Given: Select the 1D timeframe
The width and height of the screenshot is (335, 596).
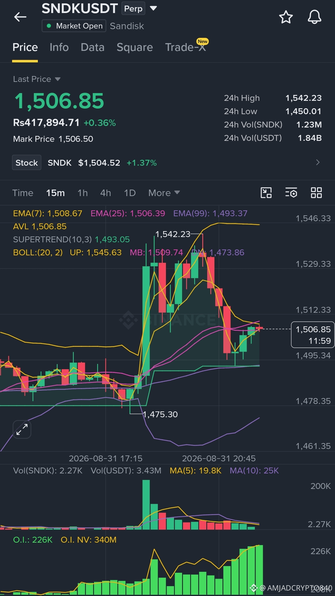Looking at the screenshot, I should [130, 193].
